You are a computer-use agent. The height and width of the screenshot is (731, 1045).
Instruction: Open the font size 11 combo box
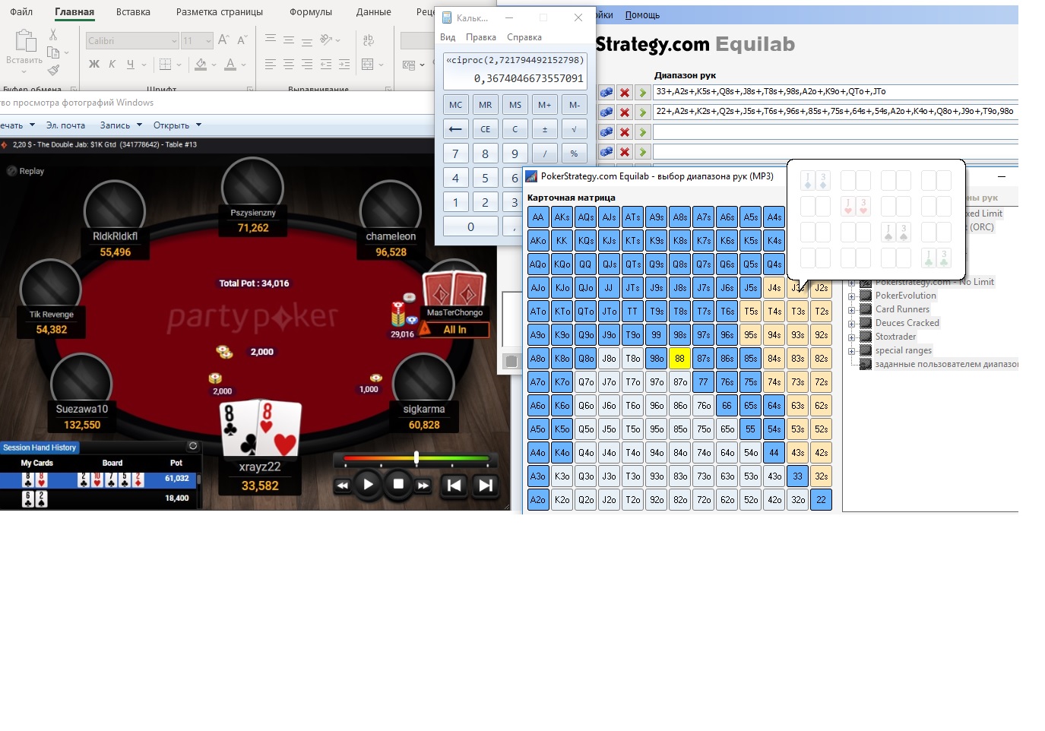click(197, 40)
